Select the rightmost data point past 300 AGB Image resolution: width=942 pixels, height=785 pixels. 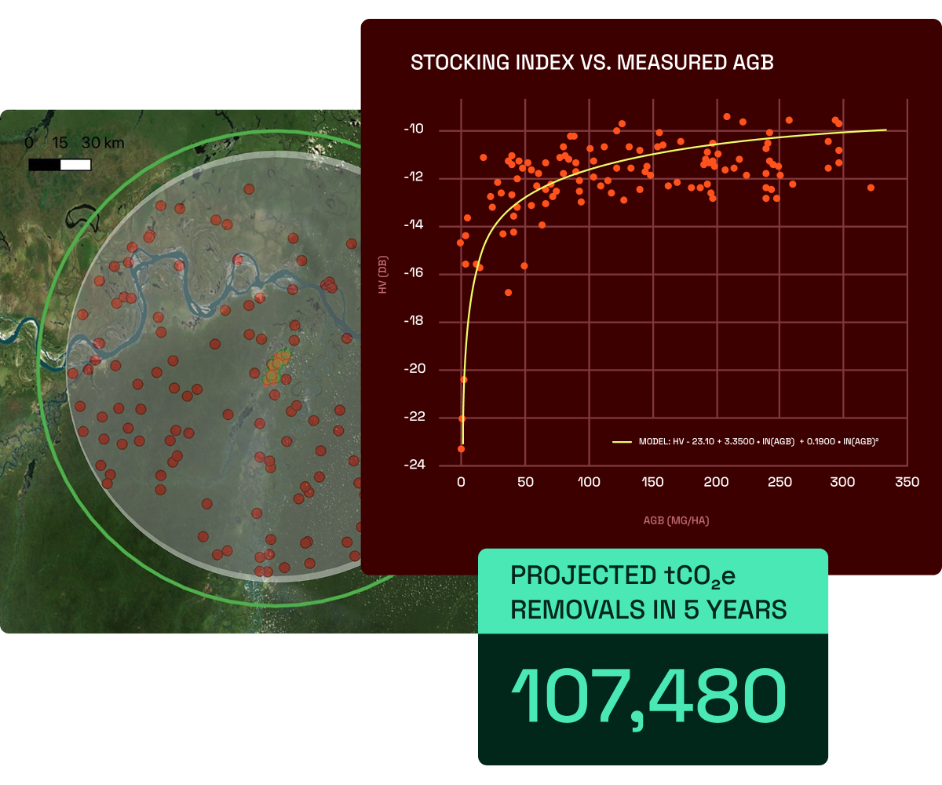871,188
